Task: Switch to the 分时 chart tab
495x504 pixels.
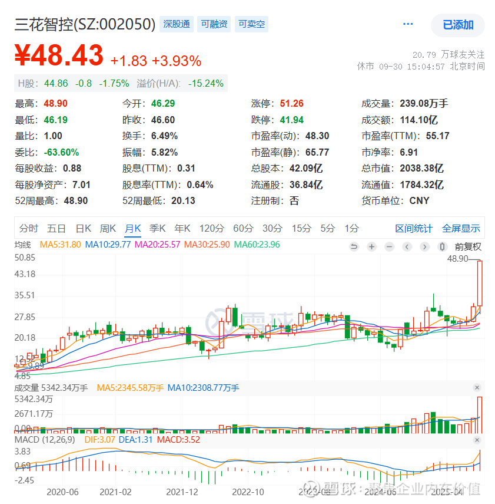Action: click(x=29, y=229)
